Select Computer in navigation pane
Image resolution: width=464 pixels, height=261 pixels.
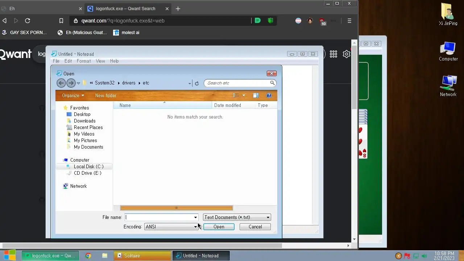pos(79,160)
